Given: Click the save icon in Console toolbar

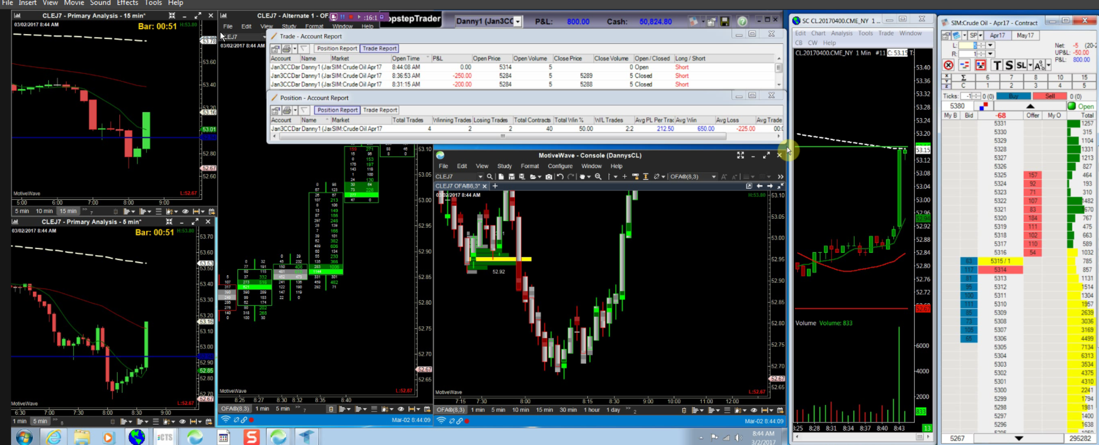Looking at the screenshot, I should (x=511, y=177).
